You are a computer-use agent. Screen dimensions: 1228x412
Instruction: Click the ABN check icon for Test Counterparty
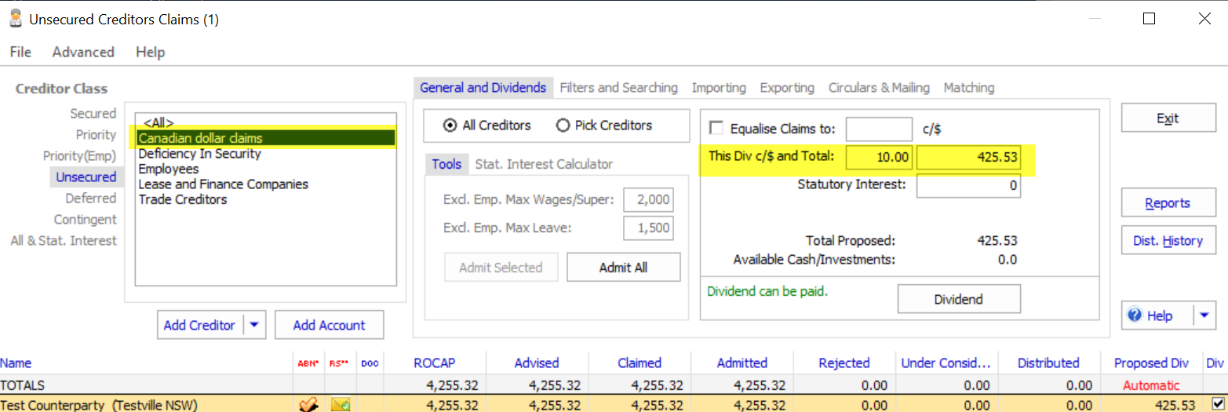click(x=308, y=405)
